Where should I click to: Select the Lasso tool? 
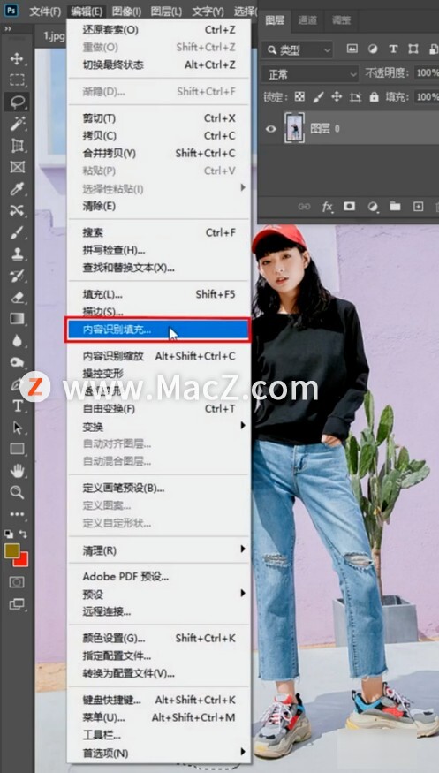[17, 102]
